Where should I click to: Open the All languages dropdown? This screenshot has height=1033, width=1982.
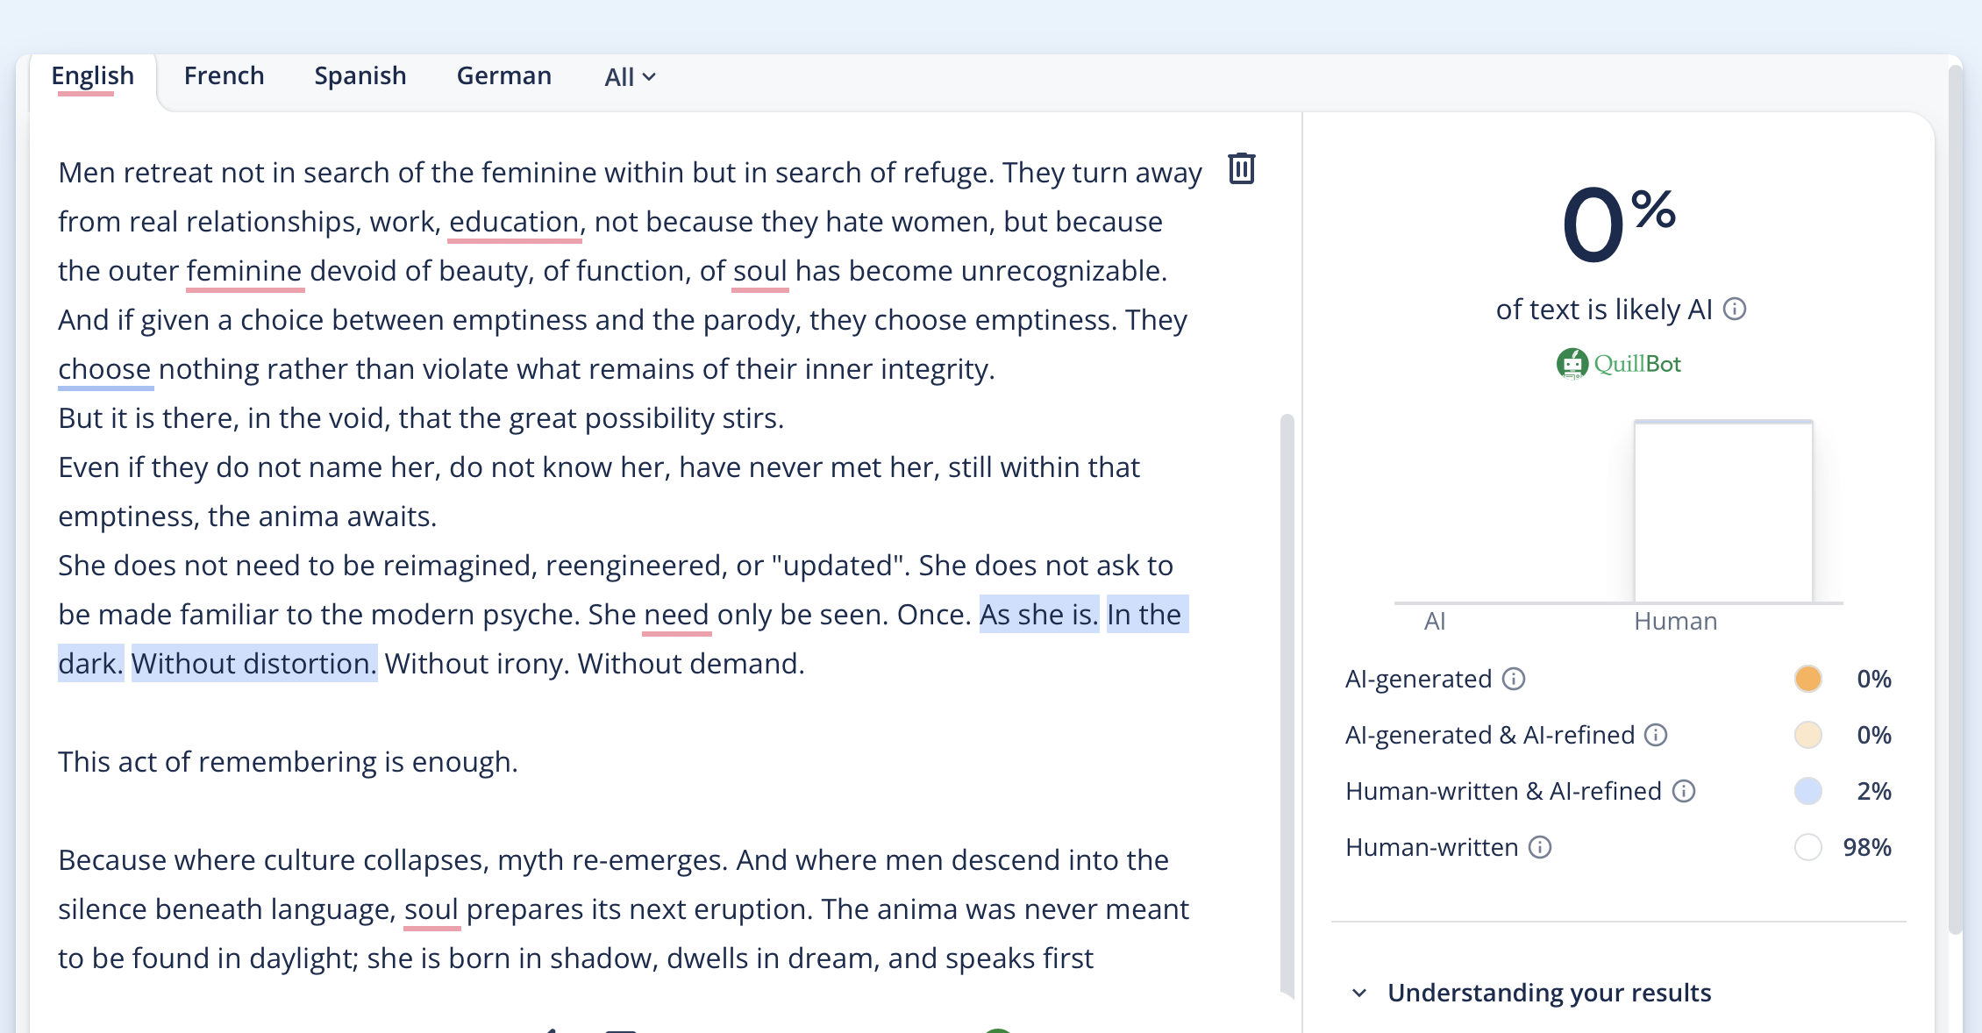(631, 77)
